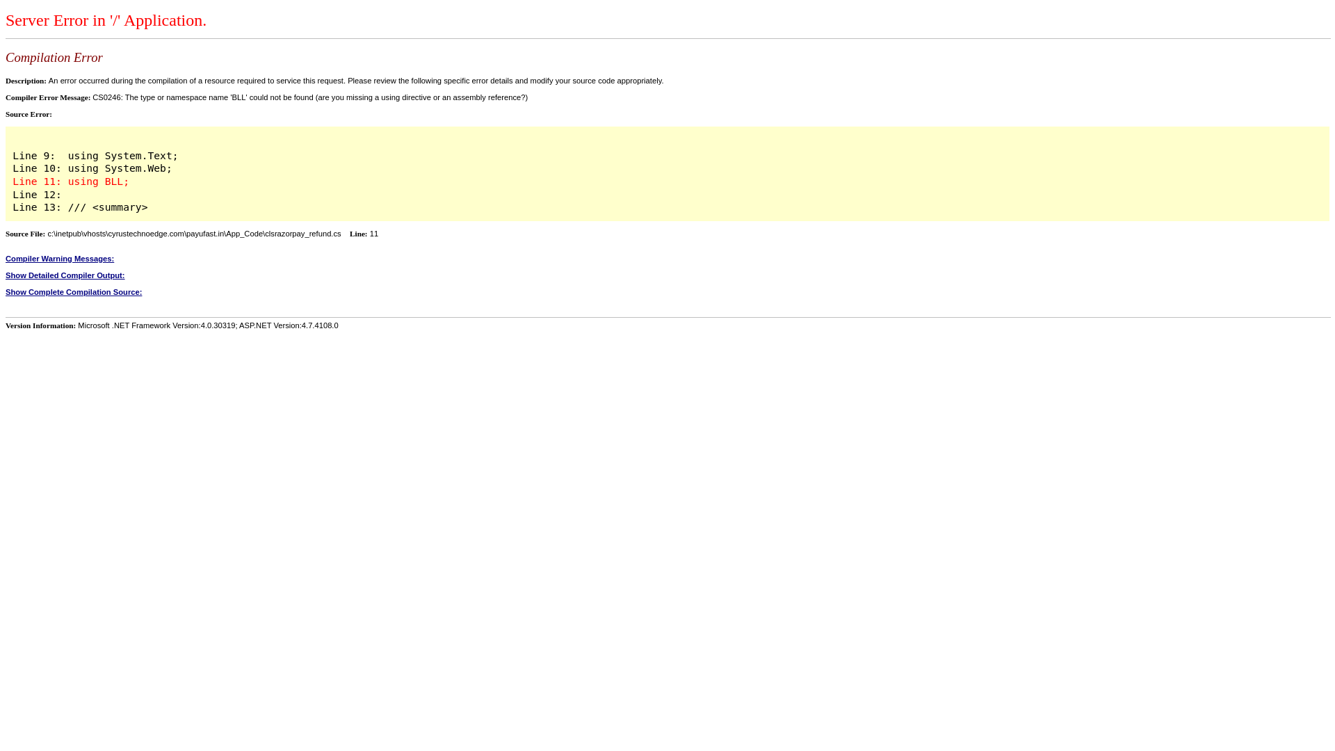Screen dimensions: 1335x751
Task: Expand Compiler Warning Messages link
Action: pyautogui.click(x=60, y=259)
